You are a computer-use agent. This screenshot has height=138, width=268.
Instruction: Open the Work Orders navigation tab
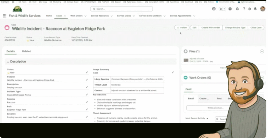76,16
